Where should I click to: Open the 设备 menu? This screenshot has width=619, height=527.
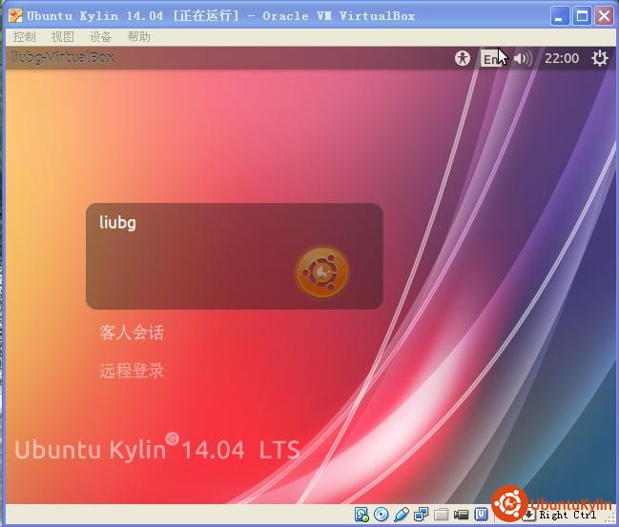point(100,36)
